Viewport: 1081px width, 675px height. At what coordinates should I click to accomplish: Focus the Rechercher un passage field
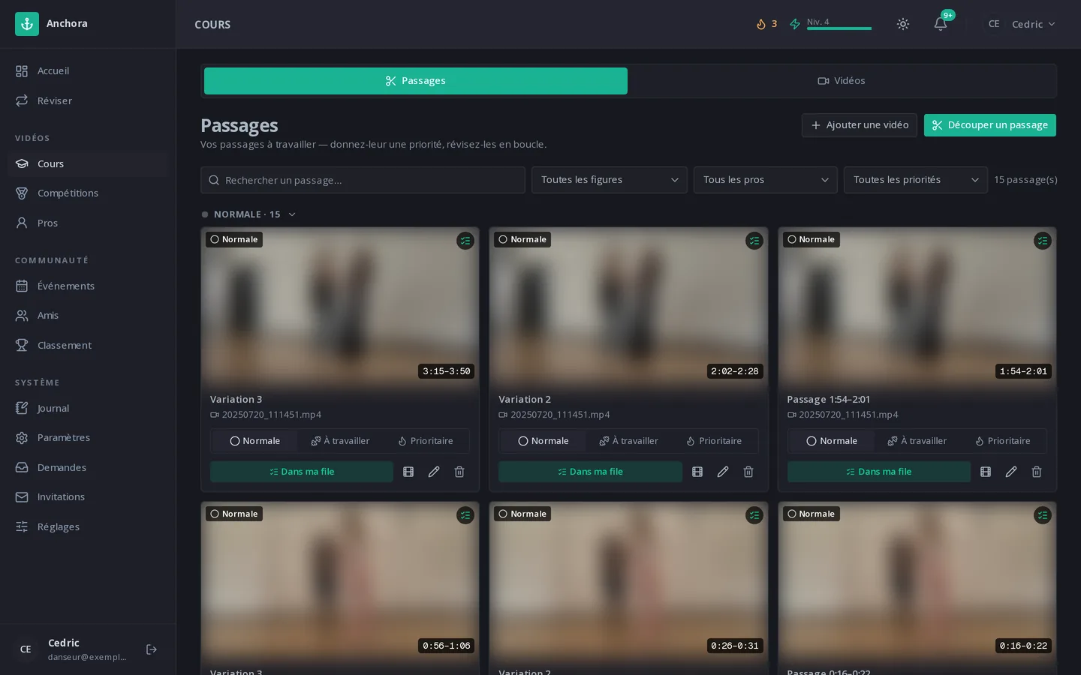(363, 180)
